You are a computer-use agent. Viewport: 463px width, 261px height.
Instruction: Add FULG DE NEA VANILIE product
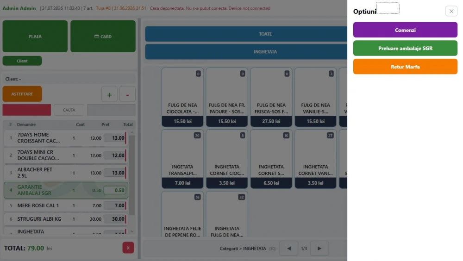(315, 98)
